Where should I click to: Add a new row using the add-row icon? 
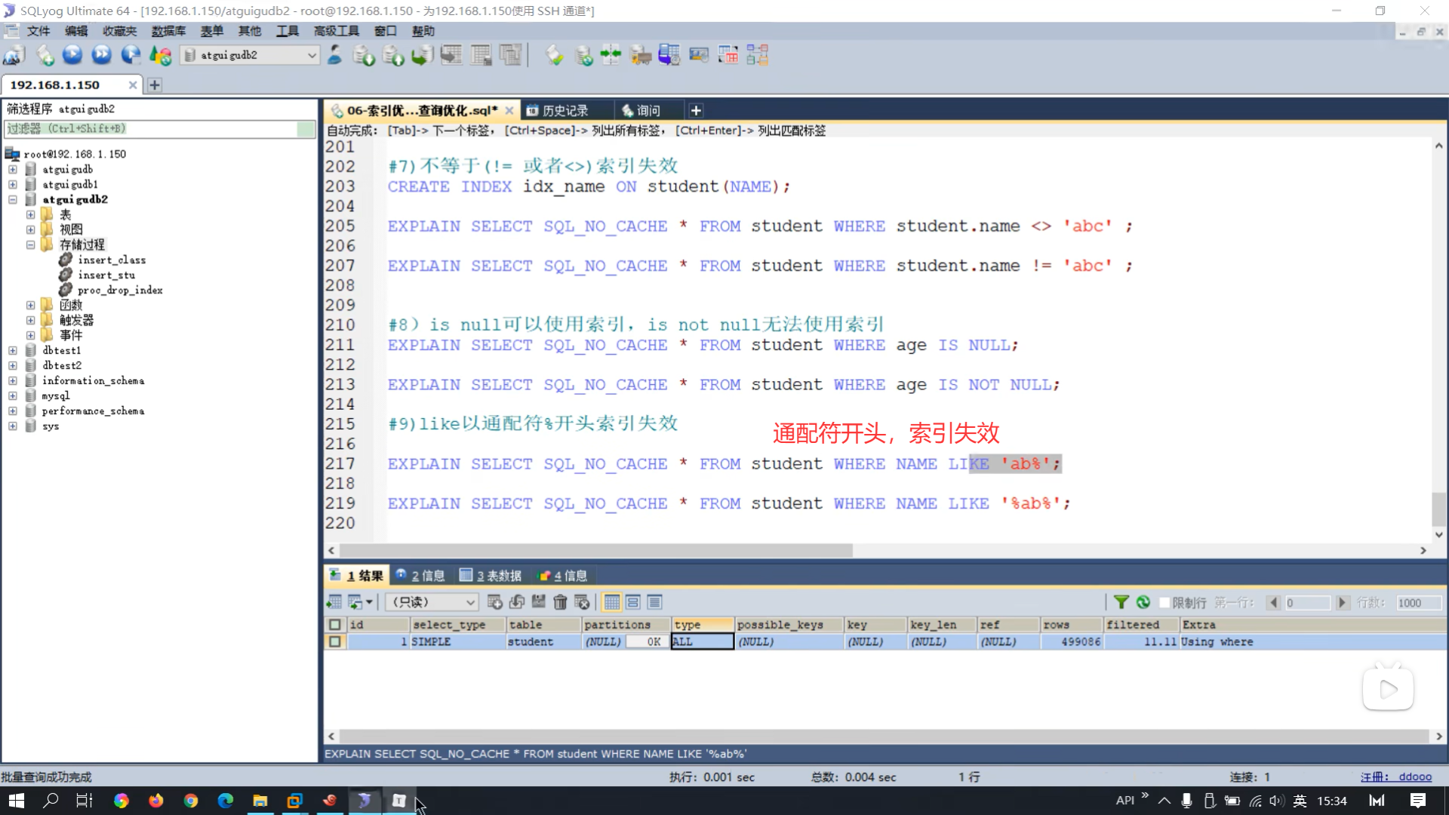(494, 602)
